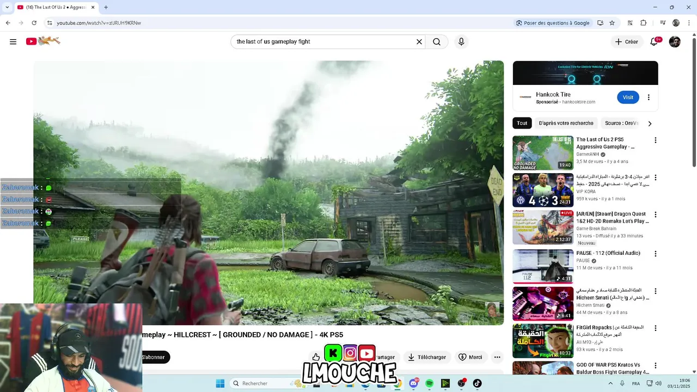Open options for VIP KORA video
Viewport: 697px width, 392px height.
pos(655,177)
